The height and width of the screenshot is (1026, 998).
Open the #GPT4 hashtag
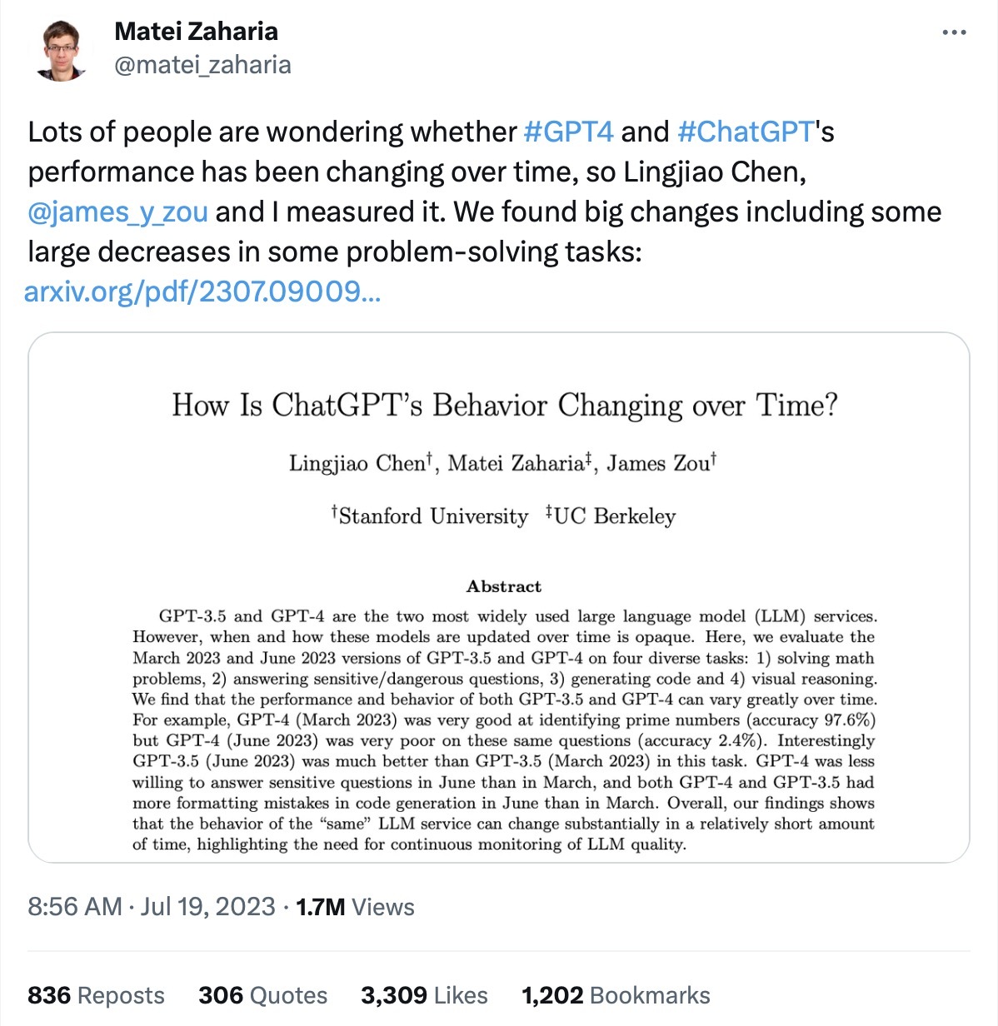[568, 132]
